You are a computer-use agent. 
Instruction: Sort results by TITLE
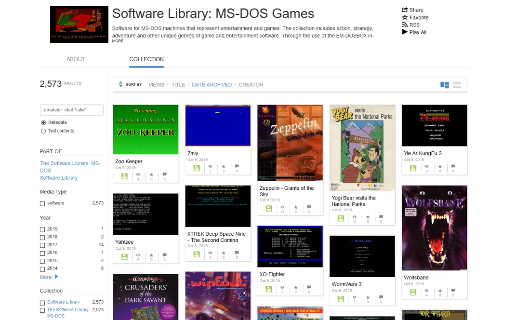[x=178, y=85]
